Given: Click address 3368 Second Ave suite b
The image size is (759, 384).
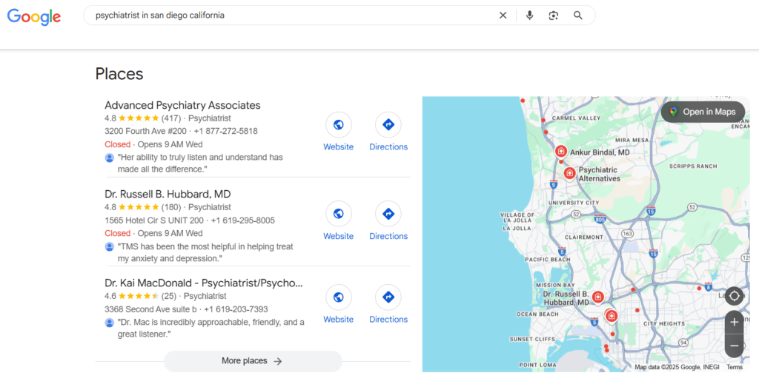Looking at the screenshot, I should [x=150, y=309].
